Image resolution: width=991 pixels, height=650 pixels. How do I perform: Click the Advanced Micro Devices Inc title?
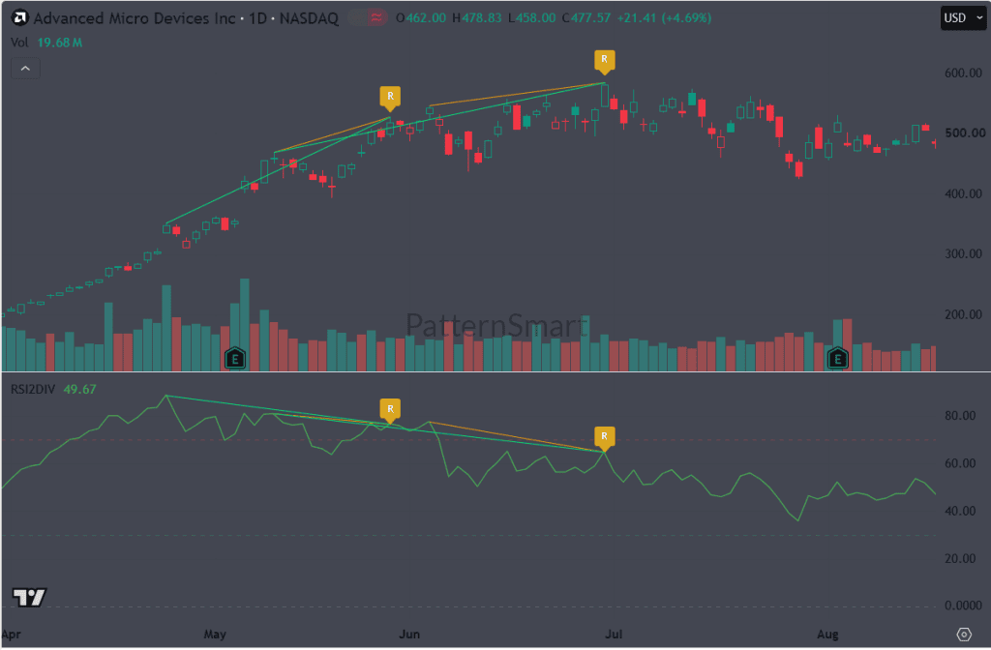(x=135, y=18)
